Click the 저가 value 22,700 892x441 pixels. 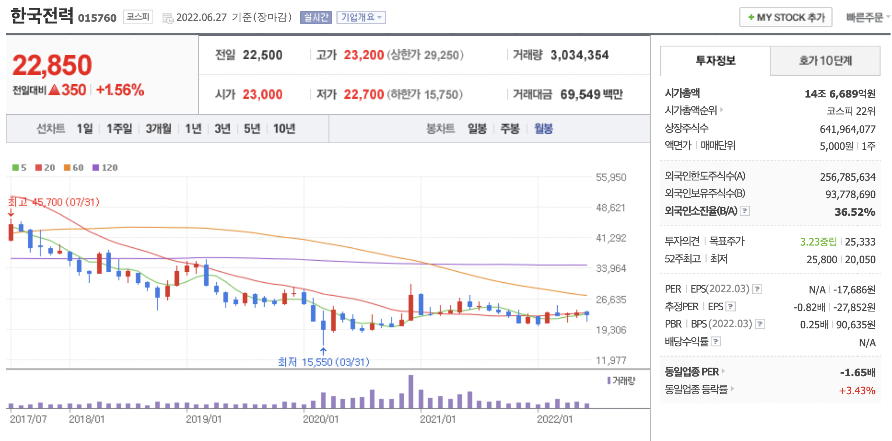[x=364, y=95]
